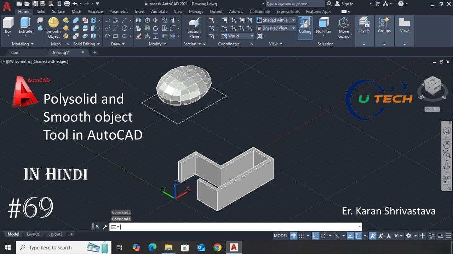Open the 1:1 annotation scale dropdown
Viewport: 453px width, 254px height.
pos(398,236)
